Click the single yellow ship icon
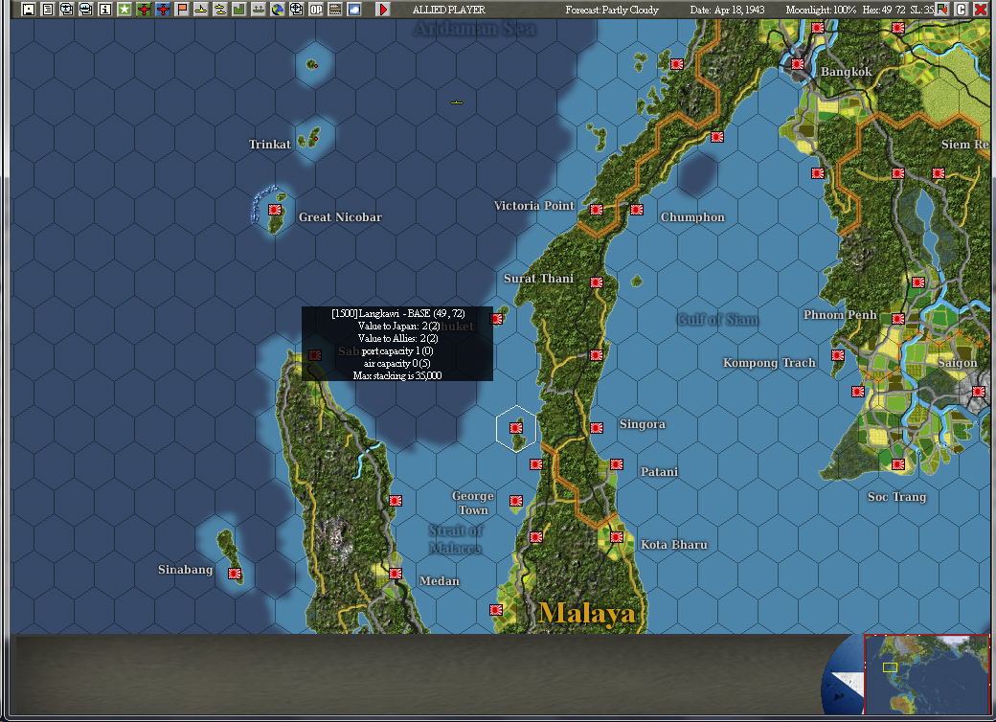Screen dimensions: 996x722 pyautogui.click(x=201, y=9)
